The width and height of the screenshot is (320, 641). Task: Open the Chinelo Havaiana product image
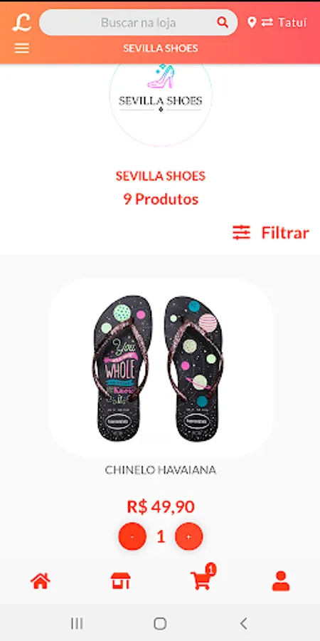point(161,368)
